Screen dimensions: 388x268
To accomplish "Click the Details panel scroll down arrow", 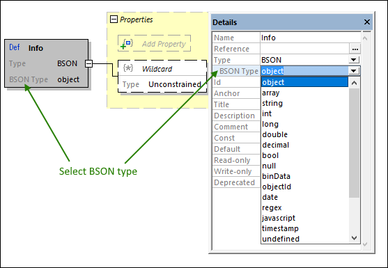I will point(365,244).
